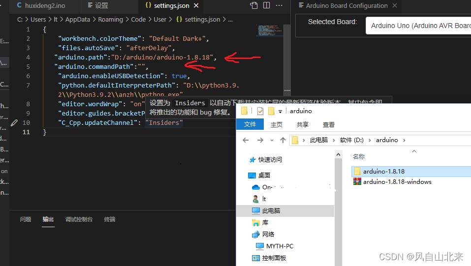Select 网络 in navigation pane
The width and height of the screenshot is (471, 266).
[263, 234]
